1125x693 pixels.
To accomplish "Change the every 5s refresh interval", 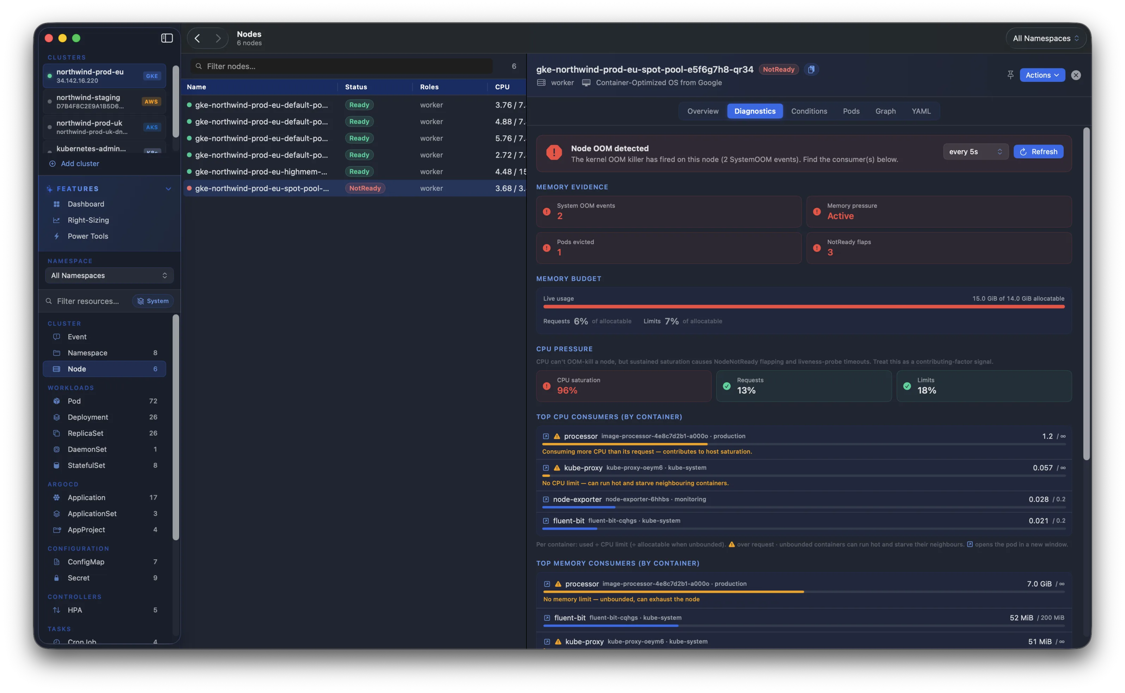I will click(975, 152).
